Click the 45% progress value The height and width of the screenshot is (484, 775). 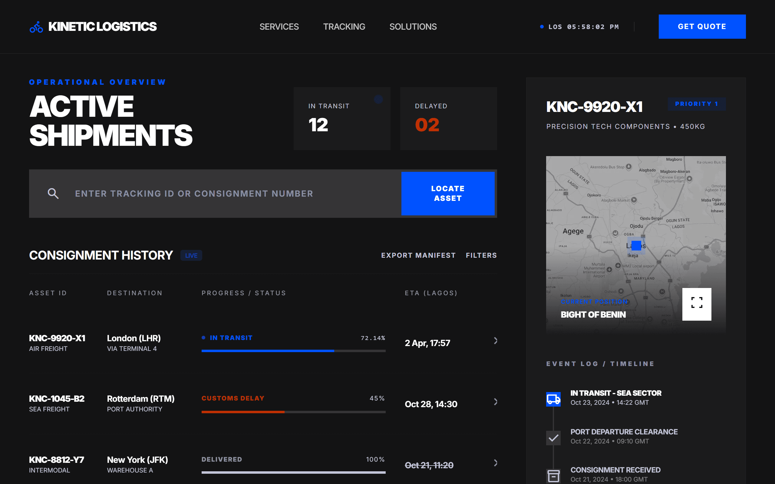377,398
